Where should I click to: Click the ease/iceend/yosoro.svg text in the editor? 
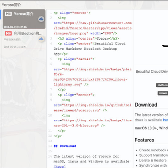(76, 110)
